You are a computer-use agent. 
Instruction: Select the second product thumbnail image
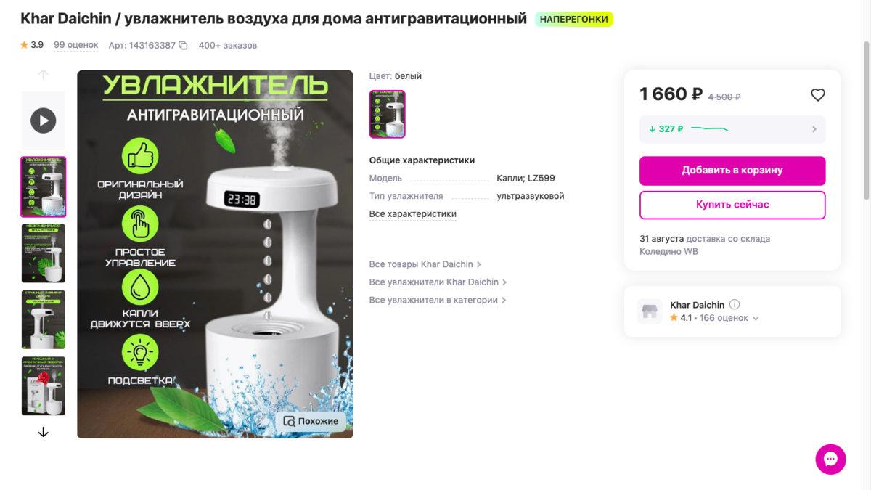point(44,253)
